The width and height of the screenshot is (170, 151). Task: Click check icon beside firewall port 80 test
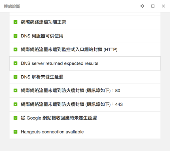pyautogui.click(x=16, y=91)
